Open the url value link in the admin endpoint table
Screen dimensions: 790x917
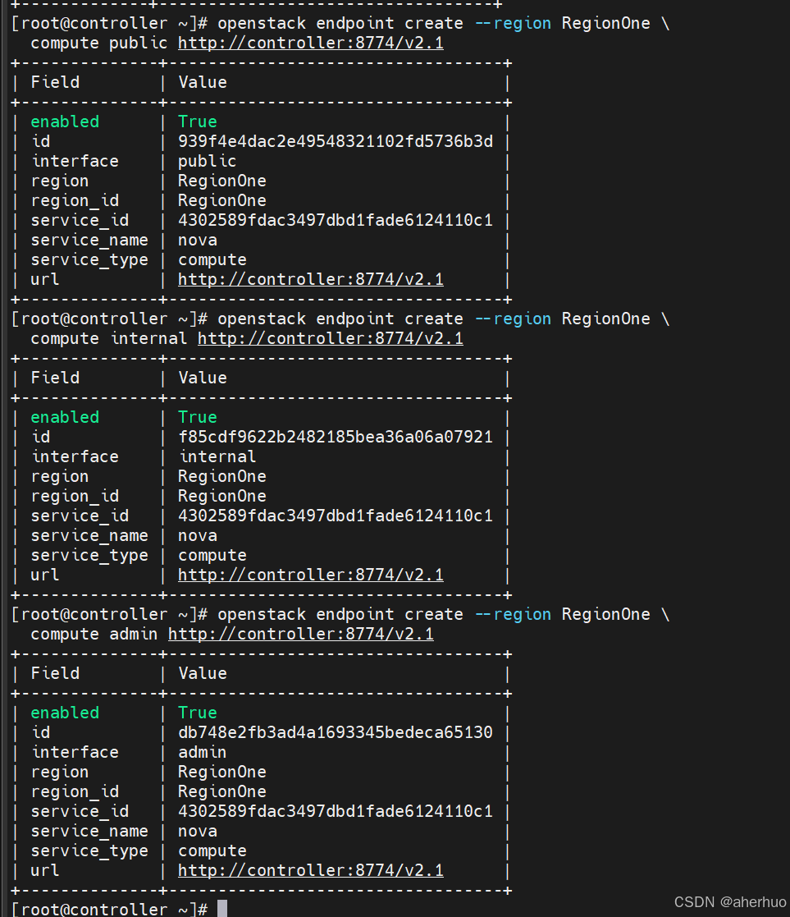coord(310,870)
